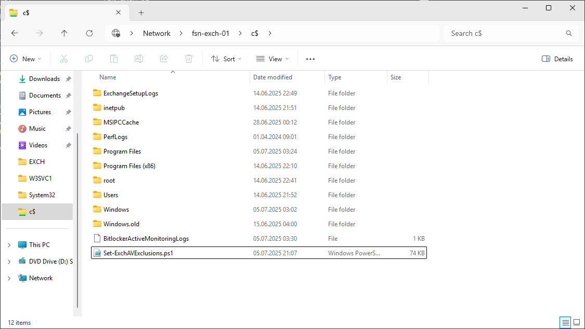This screenshot has width=585, height=329.
Task: Close the c$ tab
Action: pyautogui.click(x=118, y=12)
